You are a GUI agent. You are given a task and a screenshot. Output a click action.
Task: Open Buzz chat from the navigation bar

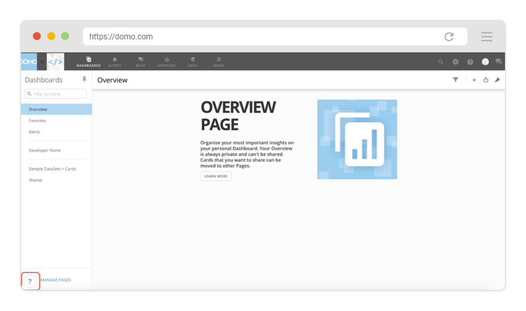141,62
